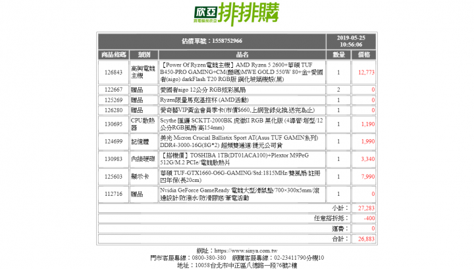The width and height of the screenshot is (474, 269).
Task: Click the 品名 column header
Action: [242, 55]
